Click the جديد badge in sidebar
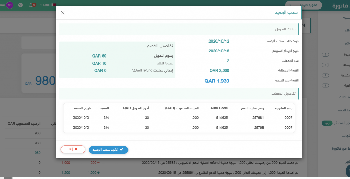The width and height of the screenshot is (350, 179). [x=327, y=123]
